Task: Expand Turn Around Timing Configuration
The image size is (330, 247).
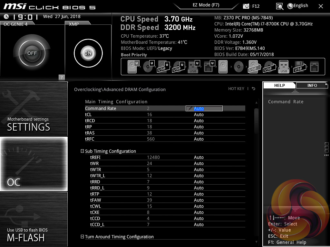Action: click(82, 237)
